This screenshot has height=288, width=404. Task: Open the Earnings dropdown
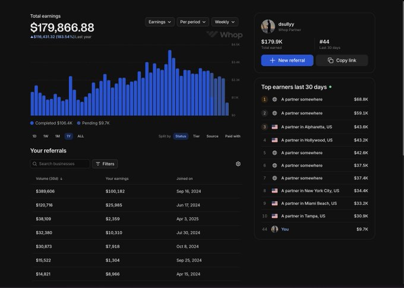point(160,22)
